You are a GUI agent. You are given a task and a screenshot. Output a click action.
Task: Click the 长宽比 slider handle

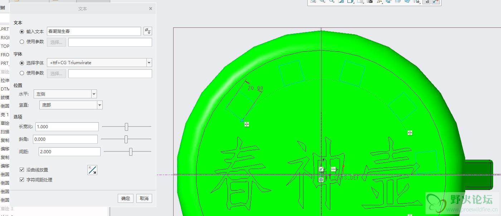pos(126,127)
